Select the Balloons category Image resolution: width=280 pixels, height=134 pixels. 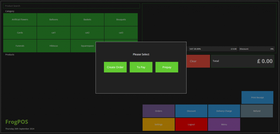pos(54,20)
